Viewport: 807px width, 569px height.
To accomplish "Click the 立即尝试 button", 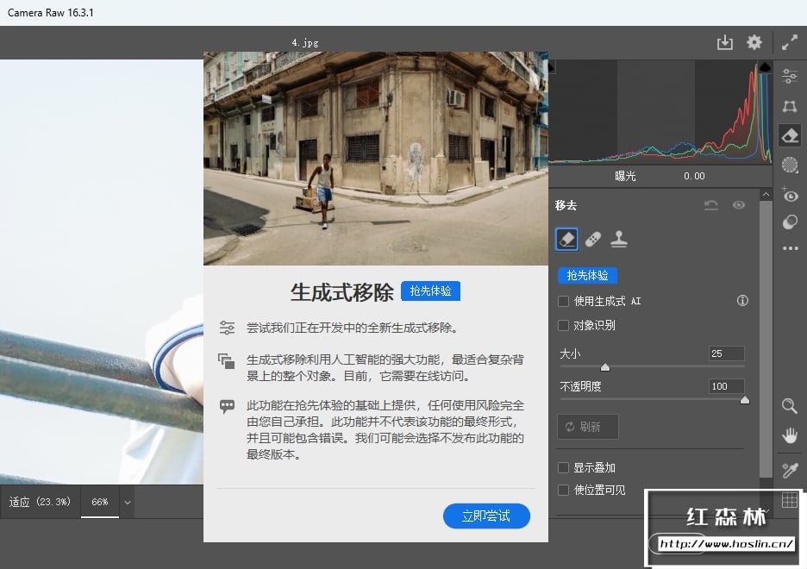I will click(x=486, y=516).
